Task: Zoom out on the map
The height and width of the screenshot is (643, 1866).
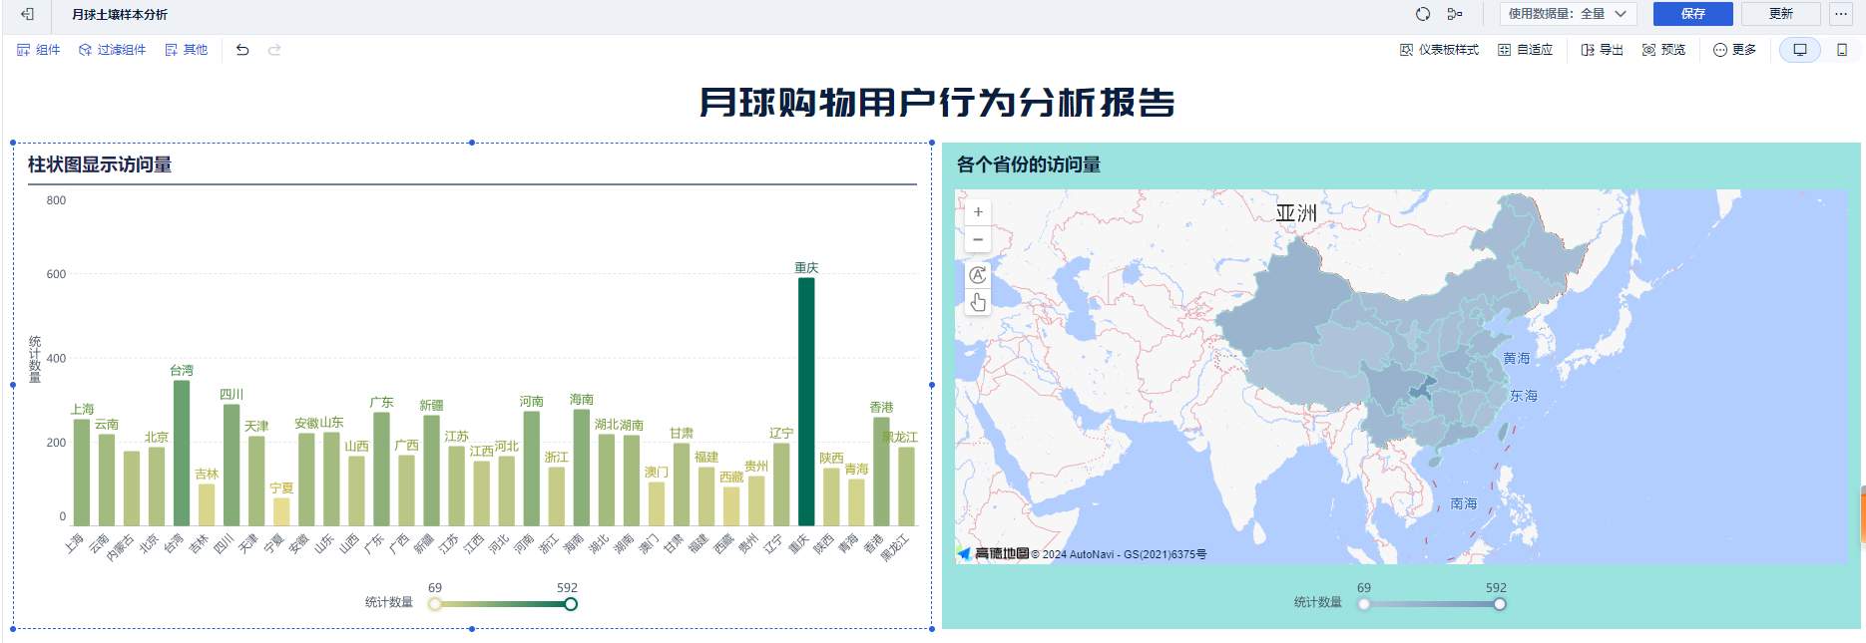Action: (978, 239)
